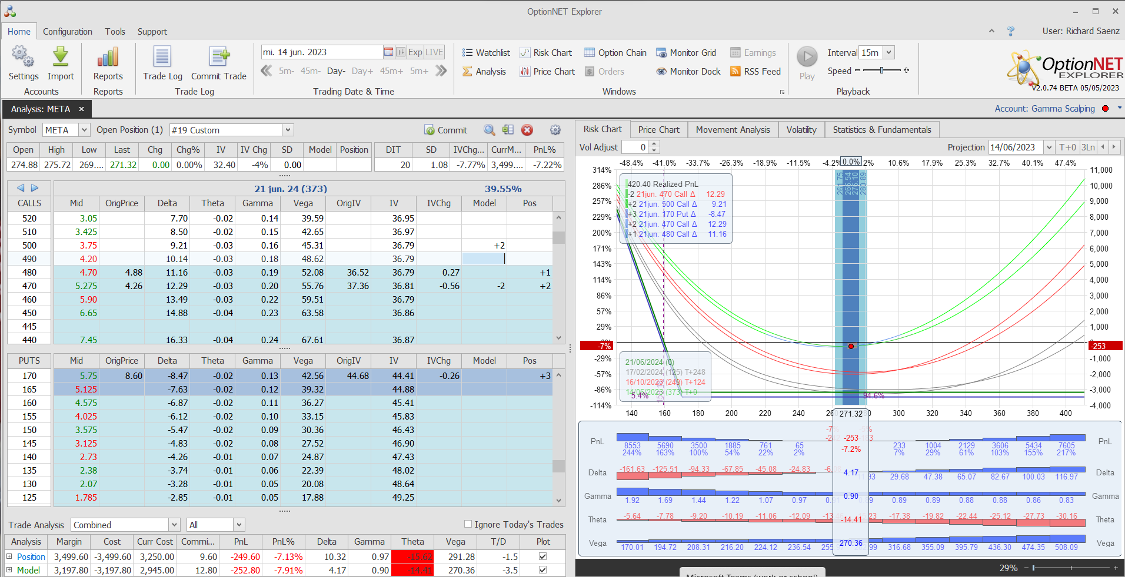Viewport: 1125px width, 577px height.
Task: Switch to the Tools ribbon tab
Action: point(115,32)
